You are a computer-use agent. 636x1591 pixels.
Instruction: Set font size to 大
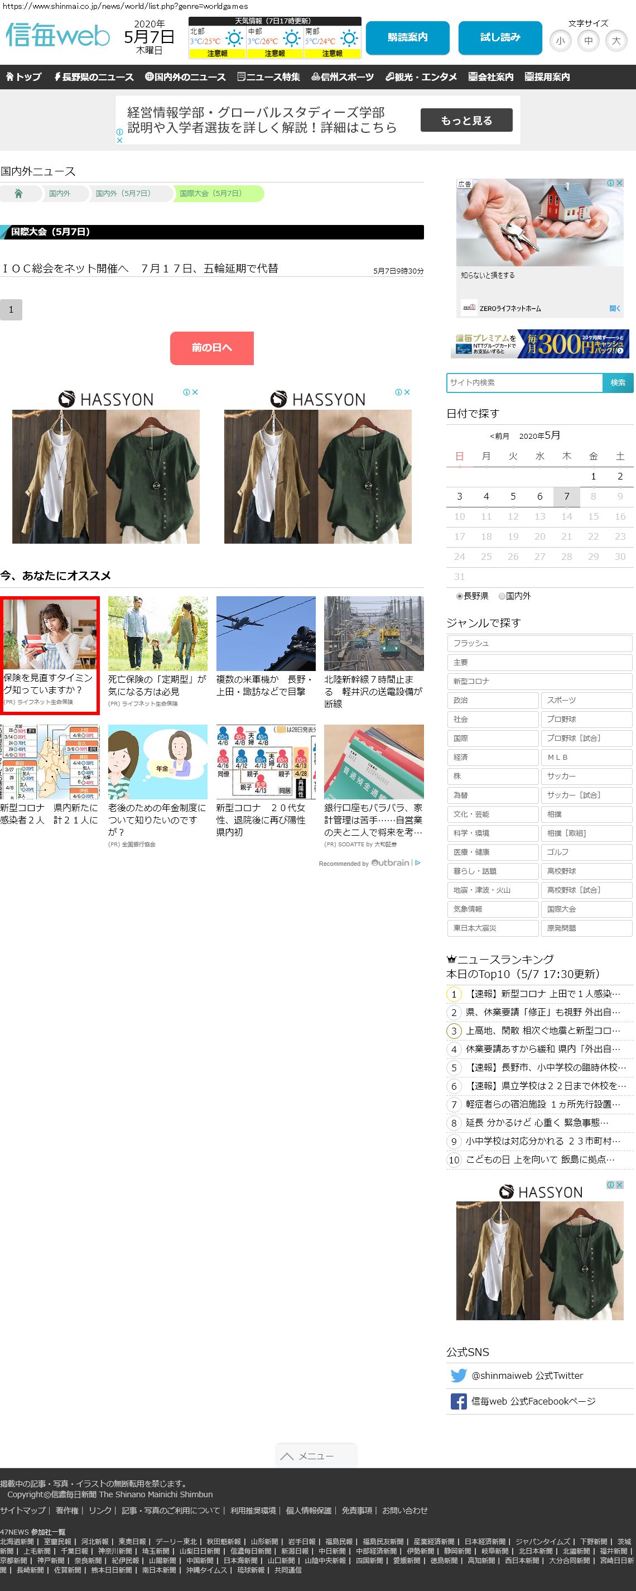(x=616, y=41)
